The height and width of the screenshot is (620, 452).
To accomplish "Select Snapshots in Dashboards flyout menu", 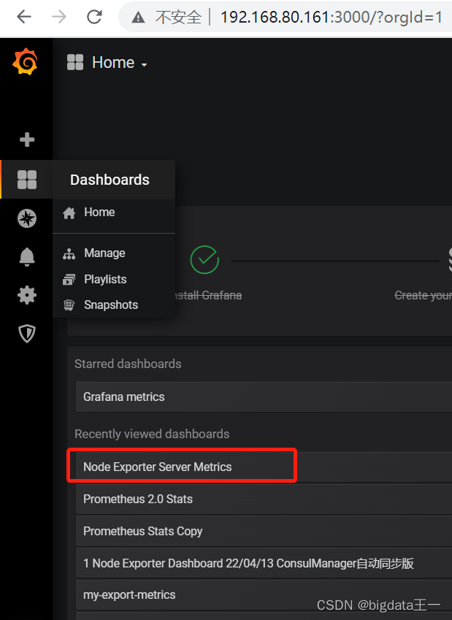I will coord(114,305).
